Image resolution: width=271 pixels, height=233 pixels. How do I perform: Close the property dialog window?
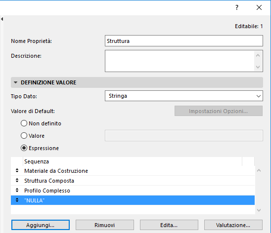click(259, 7)
